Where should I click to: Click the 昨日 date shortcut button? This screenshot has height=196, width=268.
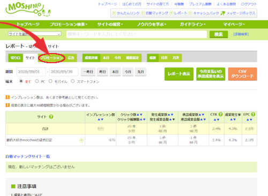[102, 72]
